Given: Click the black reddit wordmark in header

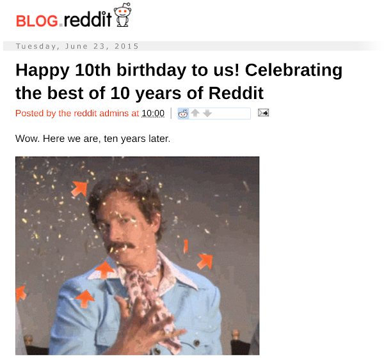Looking at the screenshot, I should click(88, 19).
